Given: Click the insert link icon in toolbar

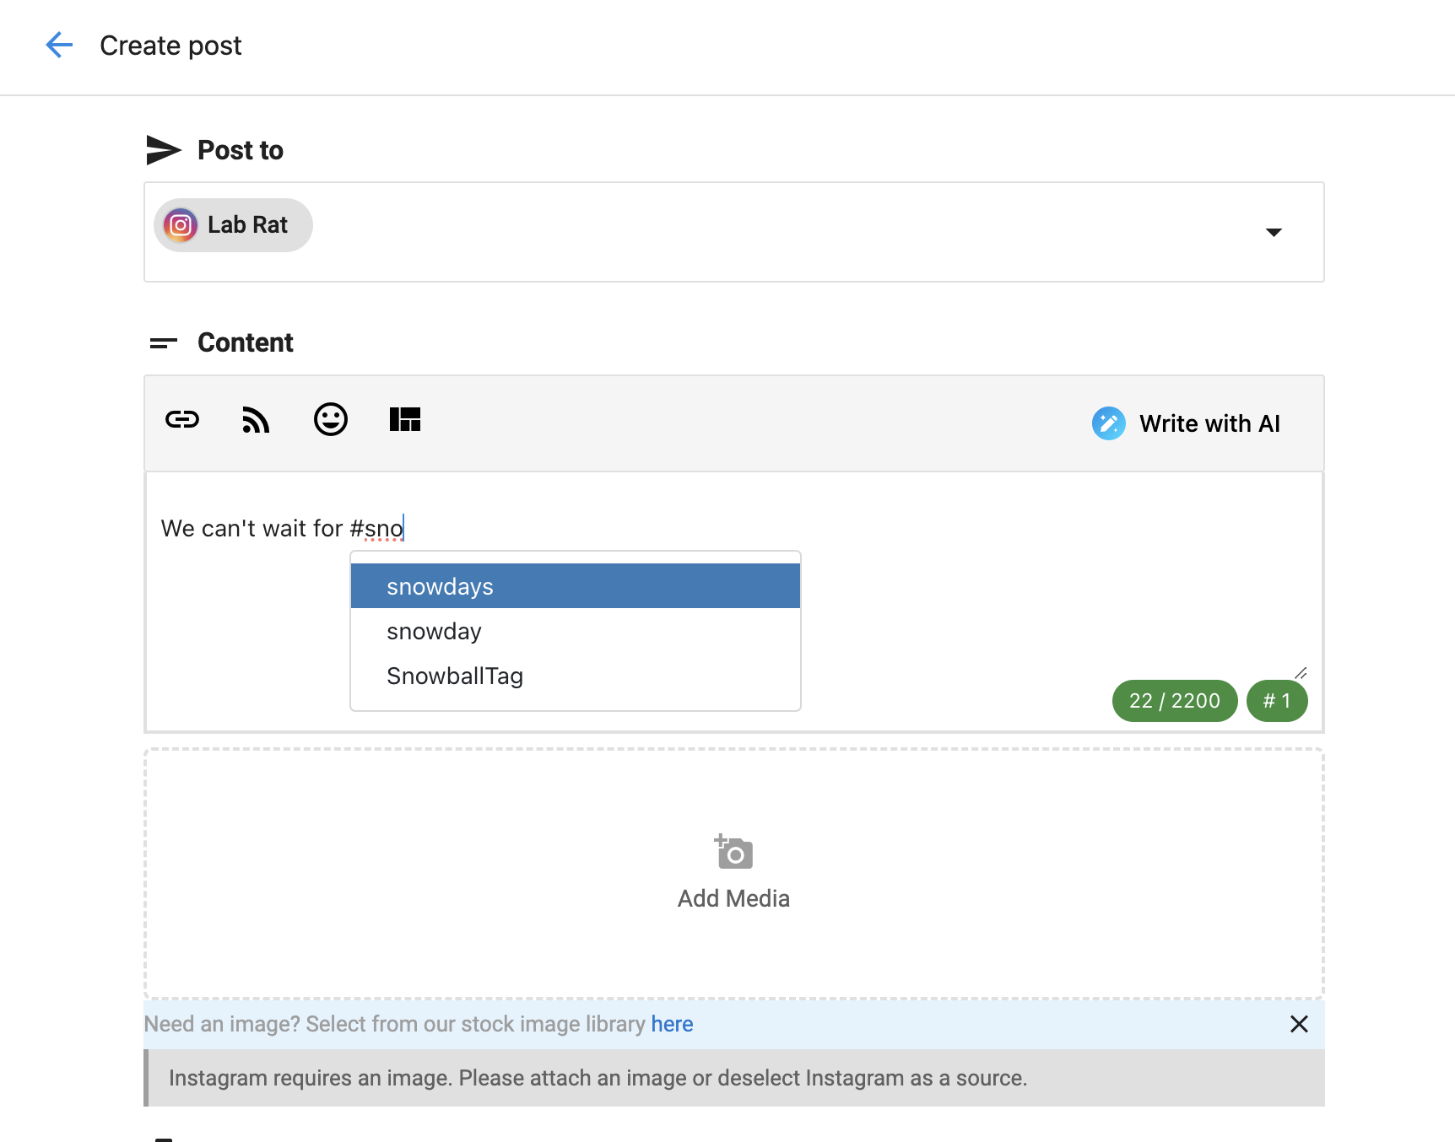Looking at the screenshot, I should (182, 419).
